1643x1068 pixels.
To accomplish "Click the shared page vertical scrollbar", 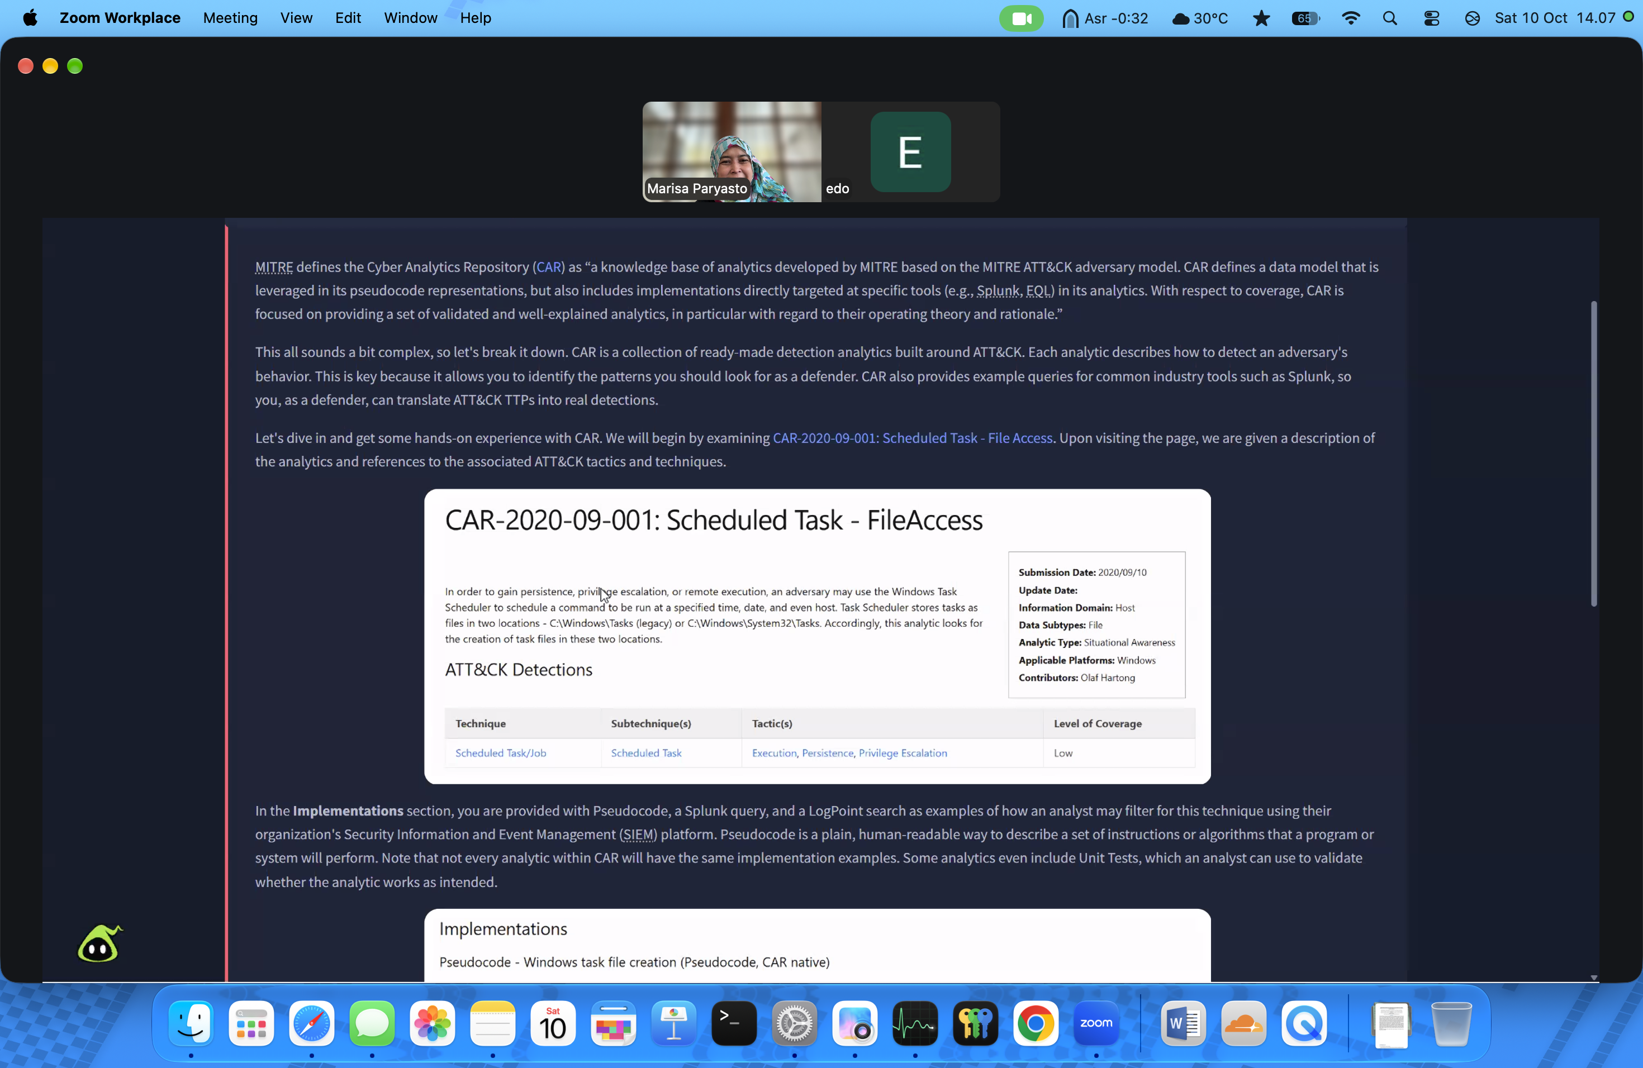I will tap(1593, 453).
